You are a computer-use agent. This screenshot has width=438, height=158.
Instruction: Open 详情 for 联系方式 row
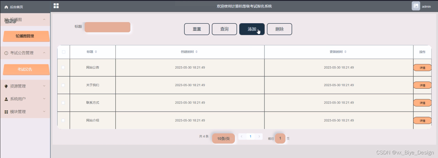coord(422,103)
